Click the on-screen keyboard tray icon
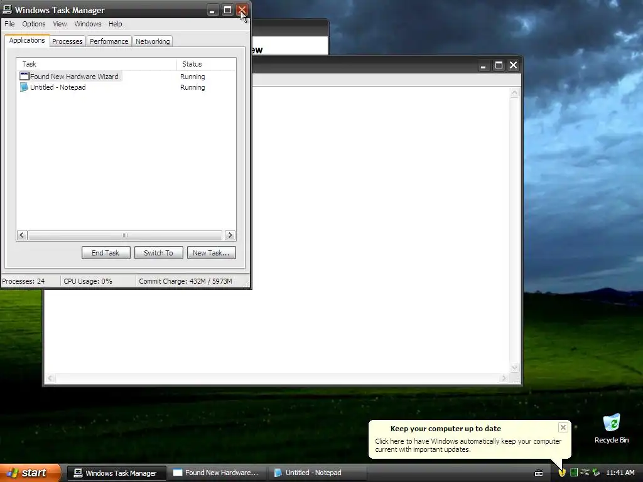Screen dimensions: 643x482 click(539, 473)
